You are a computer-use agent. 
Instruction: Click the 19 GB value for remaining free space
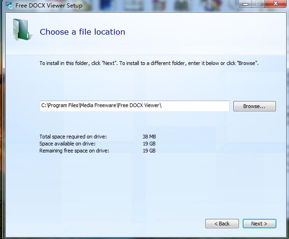pyautogui.click(x=149, y=151)
